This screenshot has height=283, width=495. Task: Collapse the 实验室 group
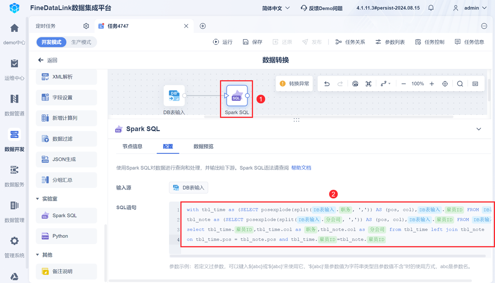38,199
